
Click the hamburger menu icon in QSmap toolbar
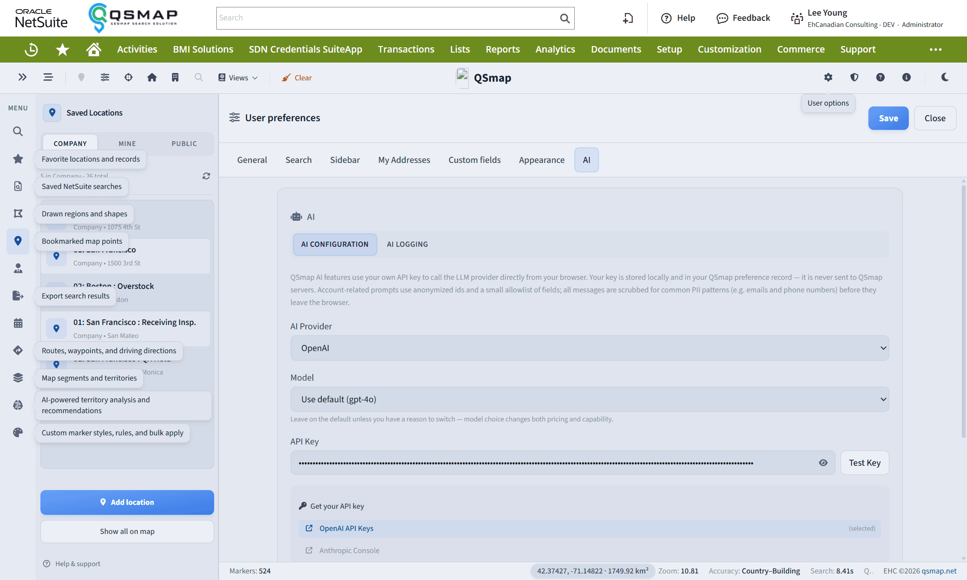[48, 77]
